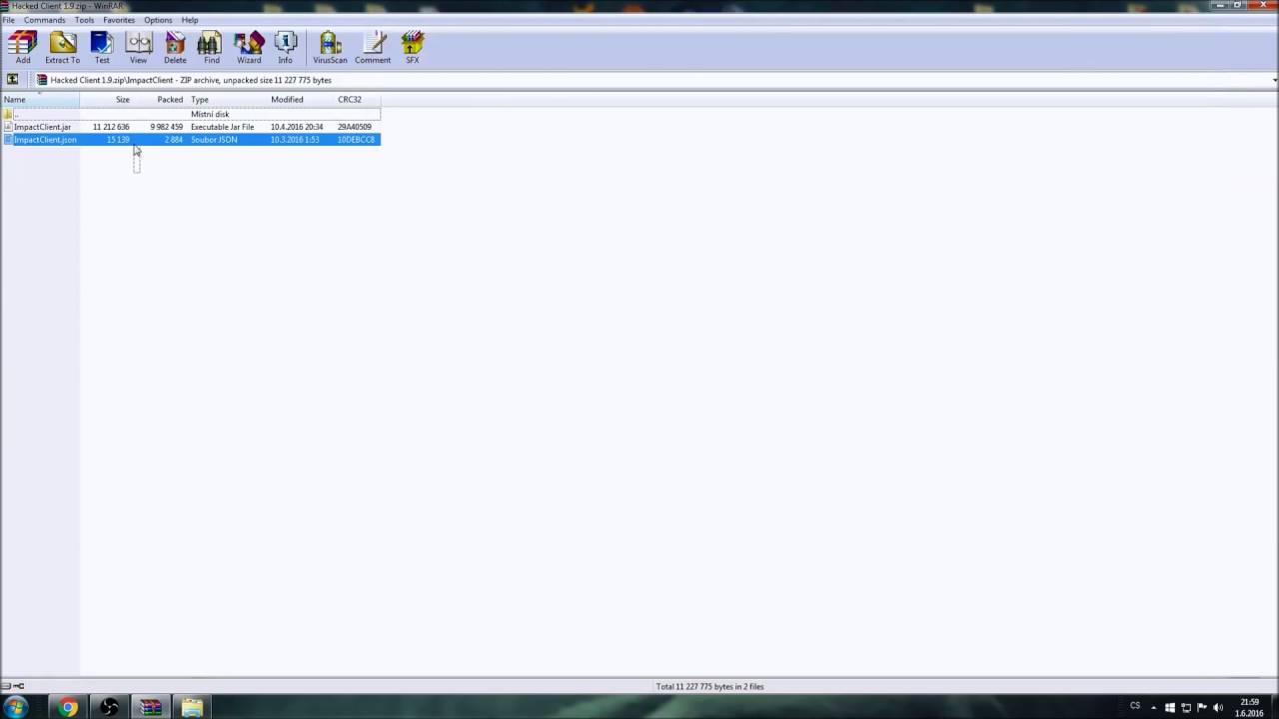Click the '10DEBCC8' CRC32 value
This screenshot has height=719, width=1279.
pyautogui.click(x=356, y=140)
